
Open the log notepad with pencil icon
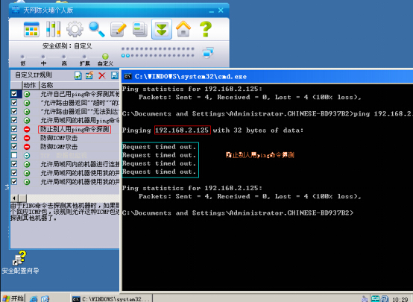pos(119,29)
